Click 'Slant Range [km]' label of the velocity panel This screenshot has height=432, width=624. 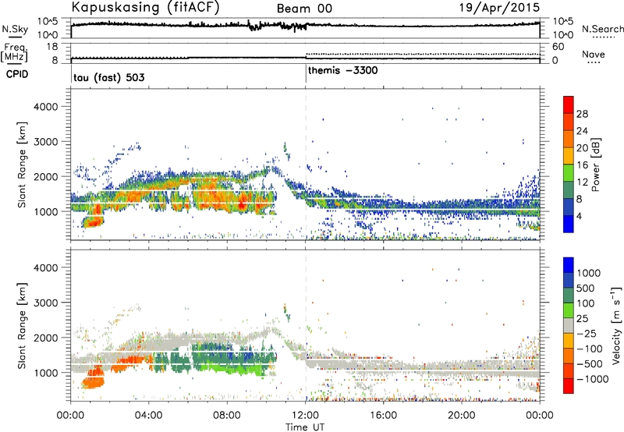[22, 325]
